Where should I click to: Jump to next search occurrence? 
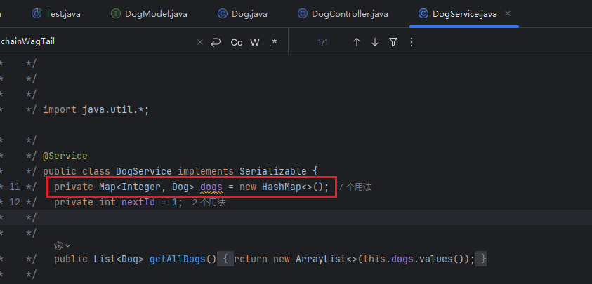pos(375,42)
